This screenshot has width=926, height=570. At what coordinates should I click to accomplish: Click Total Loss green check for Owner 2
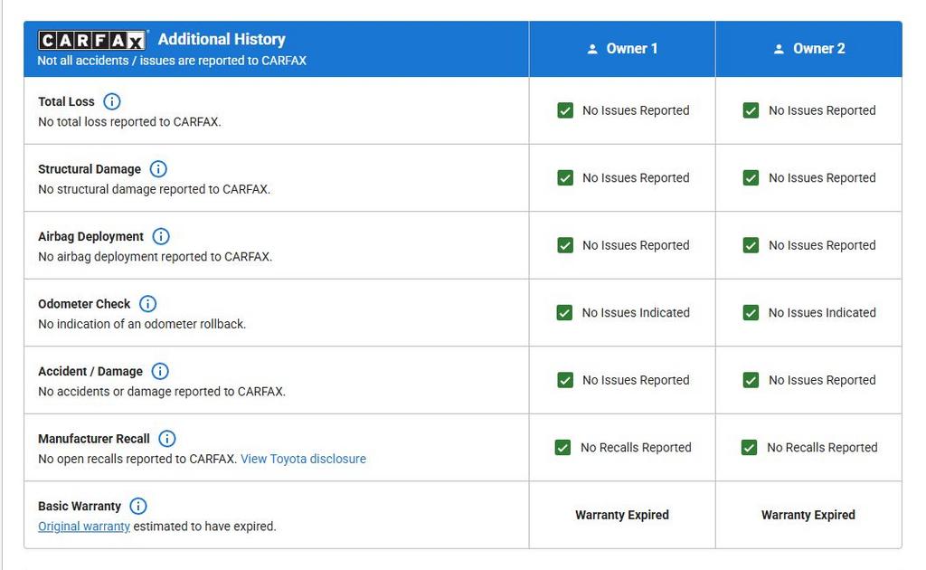[751, 110]
